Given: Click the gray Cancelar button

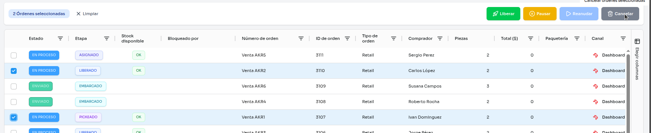Looking at the screenshot, I should pyautogui.click(x=620, y=14).
